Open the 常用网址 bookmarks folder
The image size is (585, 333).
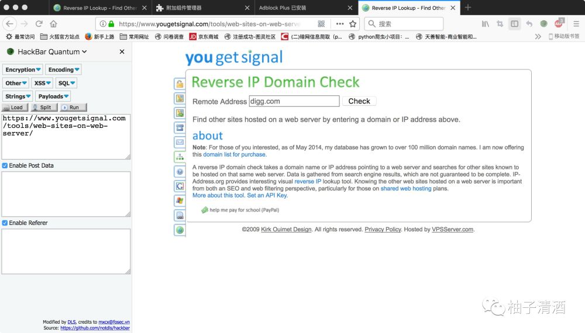coord(135,36)
